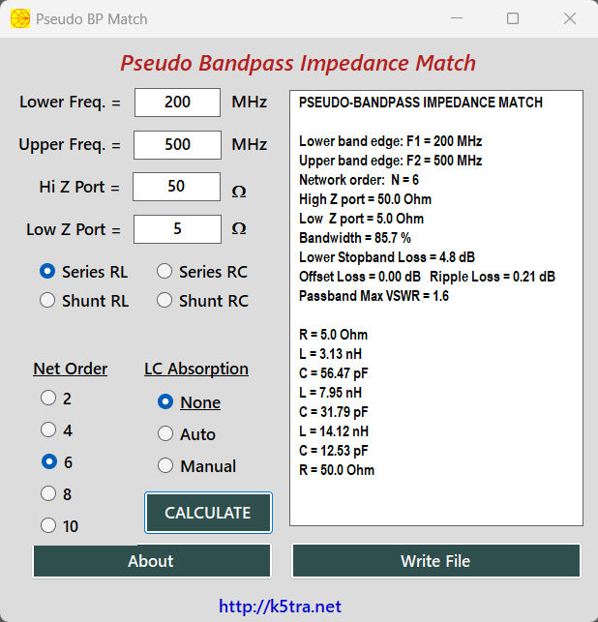Click the Write File button
This screenshot has width=598, height=622.
click(x=435, y=561)
